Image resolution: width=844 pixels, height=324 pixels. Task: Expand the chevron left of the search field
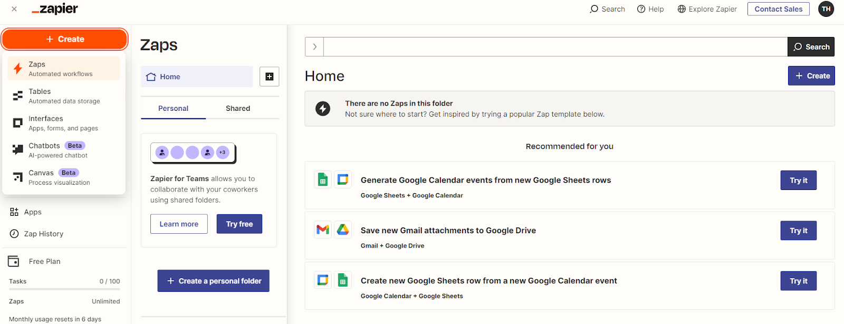pos(314,46)
